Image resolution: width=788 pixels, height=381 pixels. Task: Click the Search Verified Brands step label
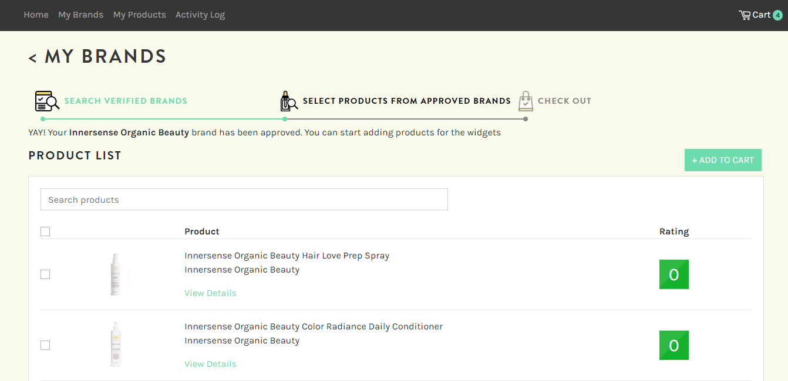(x=126, y=101)
